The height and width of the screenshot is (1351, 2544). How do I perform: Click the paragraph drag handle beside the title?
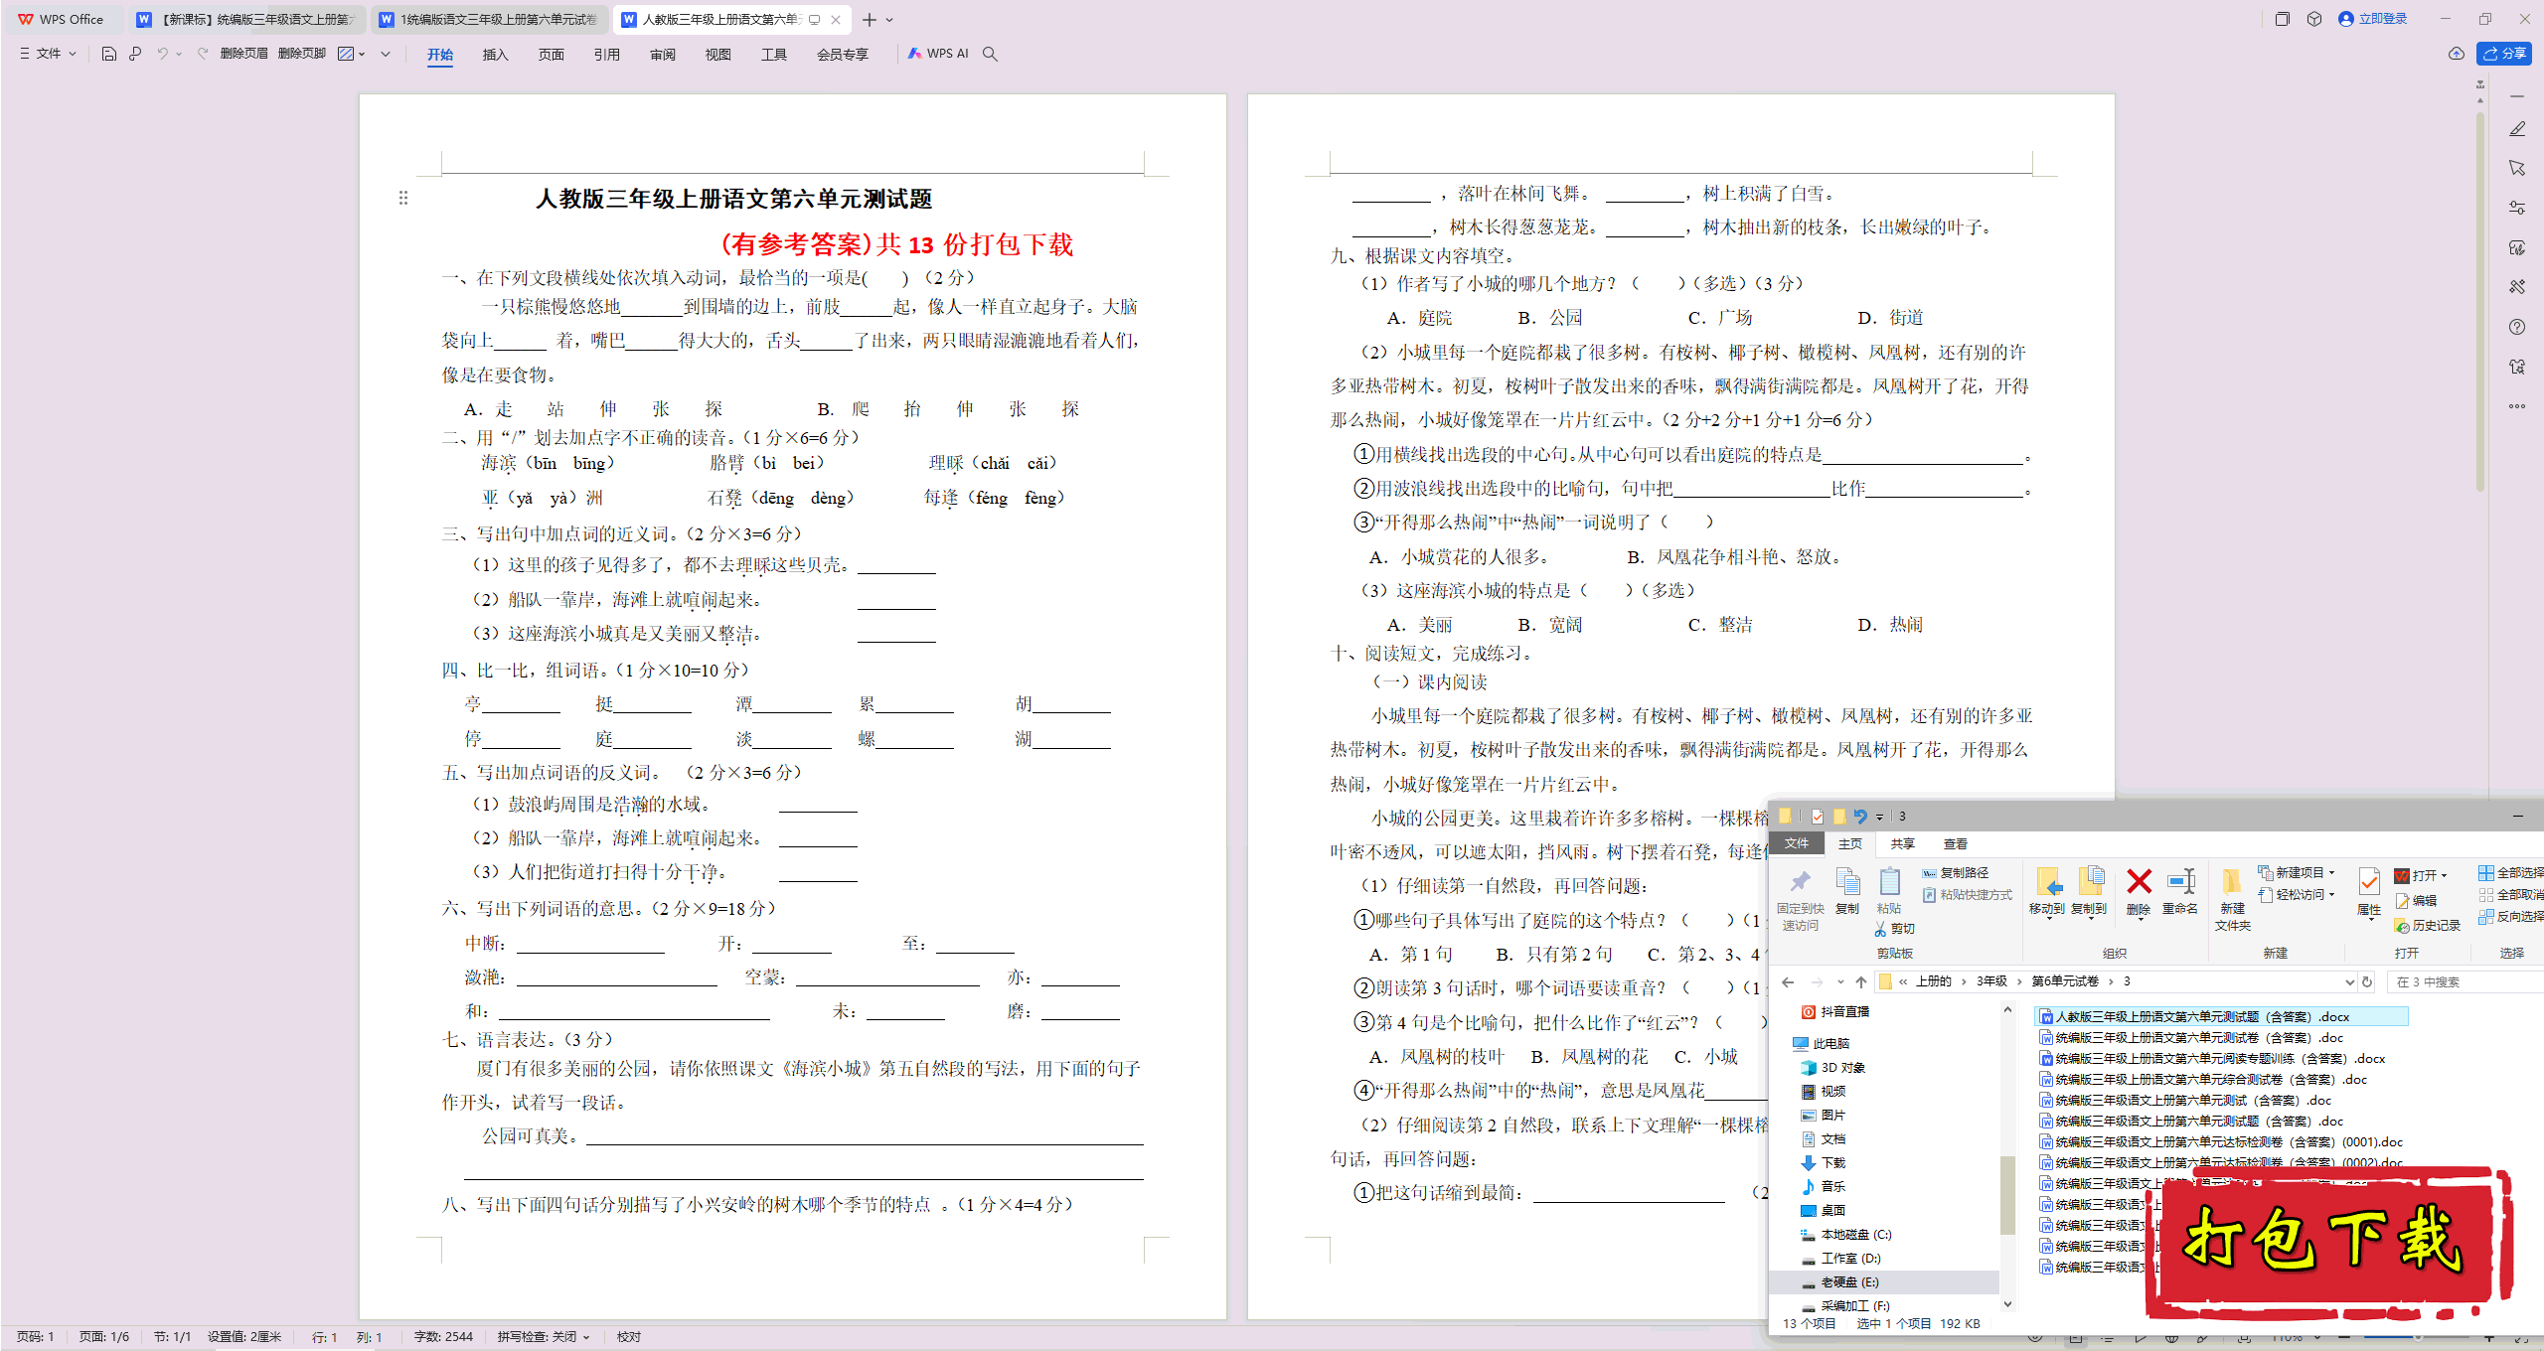tap(402, 198)
